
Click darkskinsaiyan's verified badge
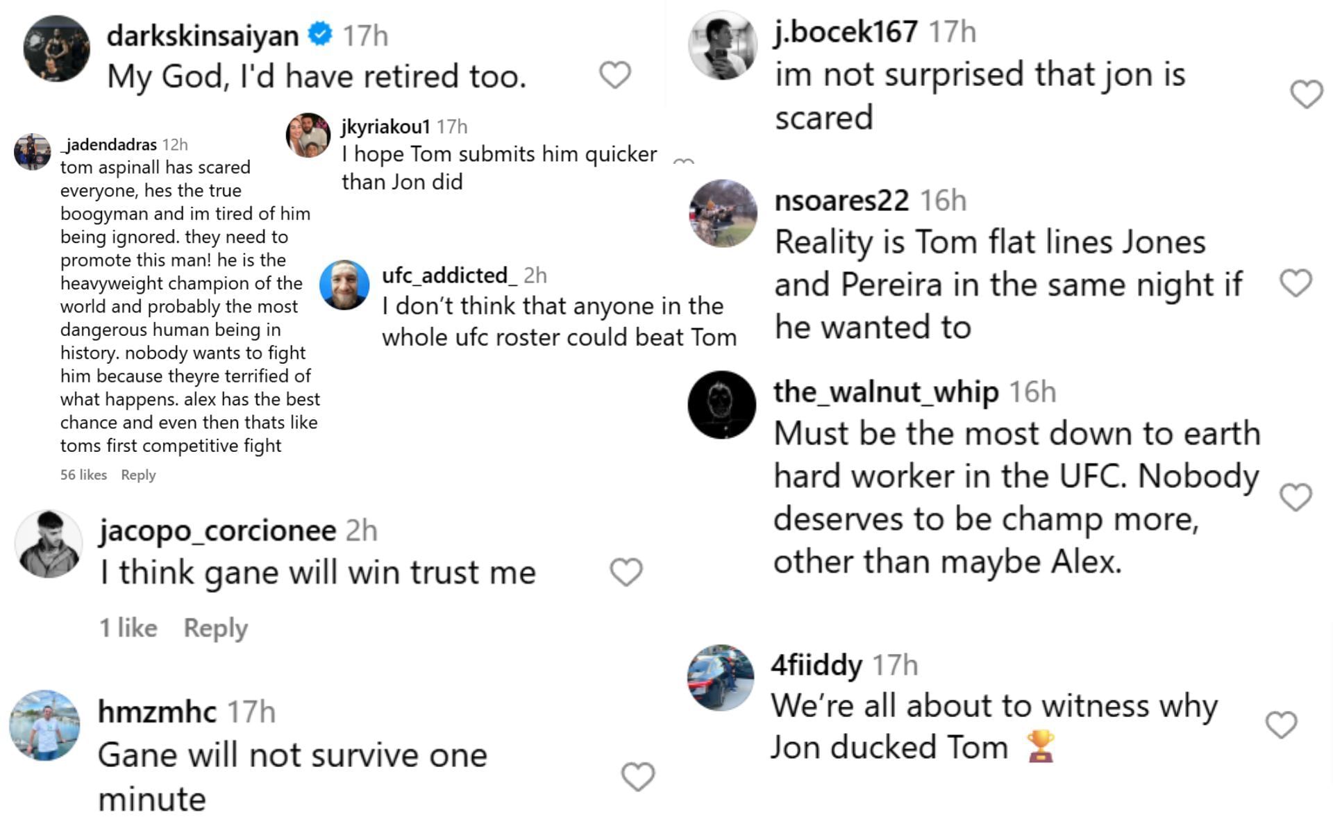click(x=320, y=34)
